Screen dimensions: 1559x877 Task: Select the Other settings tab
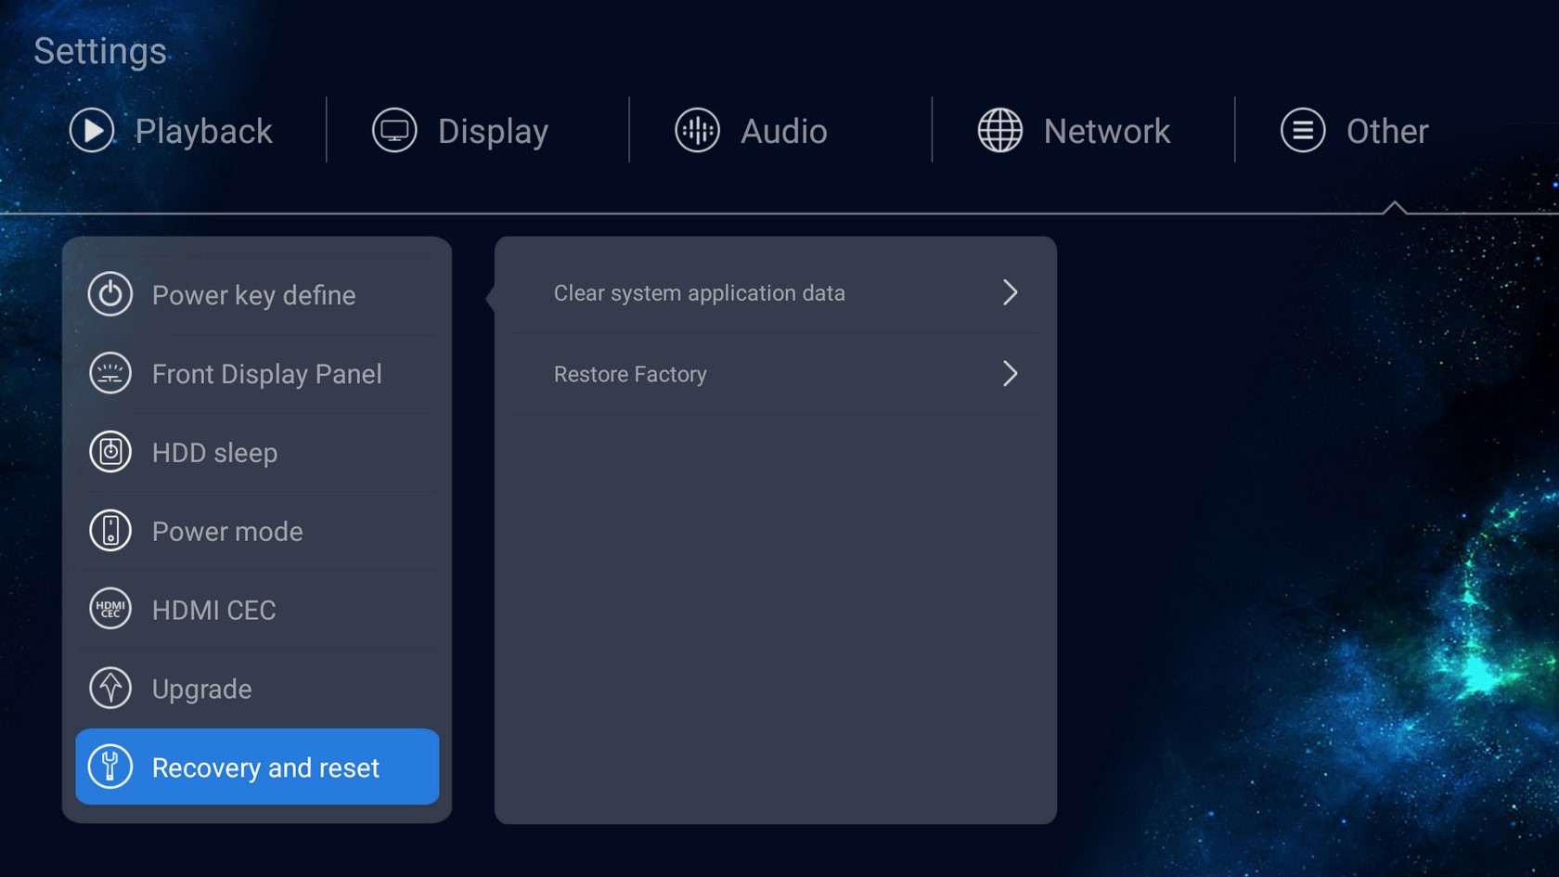pos(1354,131)
